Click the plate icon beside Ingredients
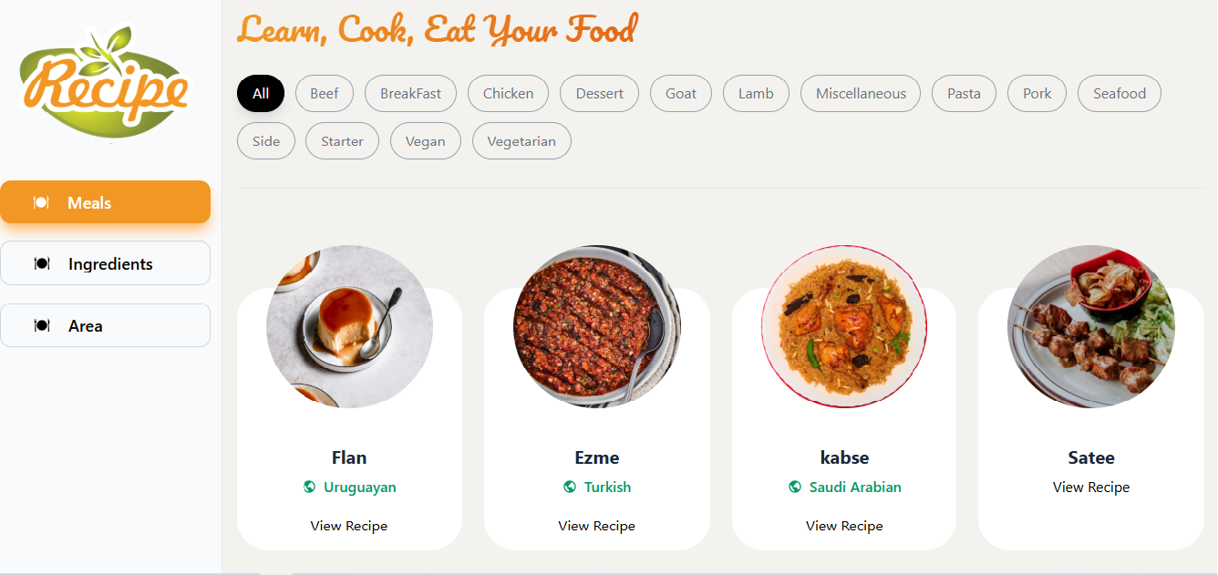The width and height of the screenshot is (1218, 575). 42,263
